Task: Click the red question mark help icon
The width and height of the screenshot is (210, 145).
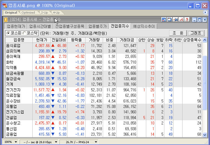Action: coord(187,20)
